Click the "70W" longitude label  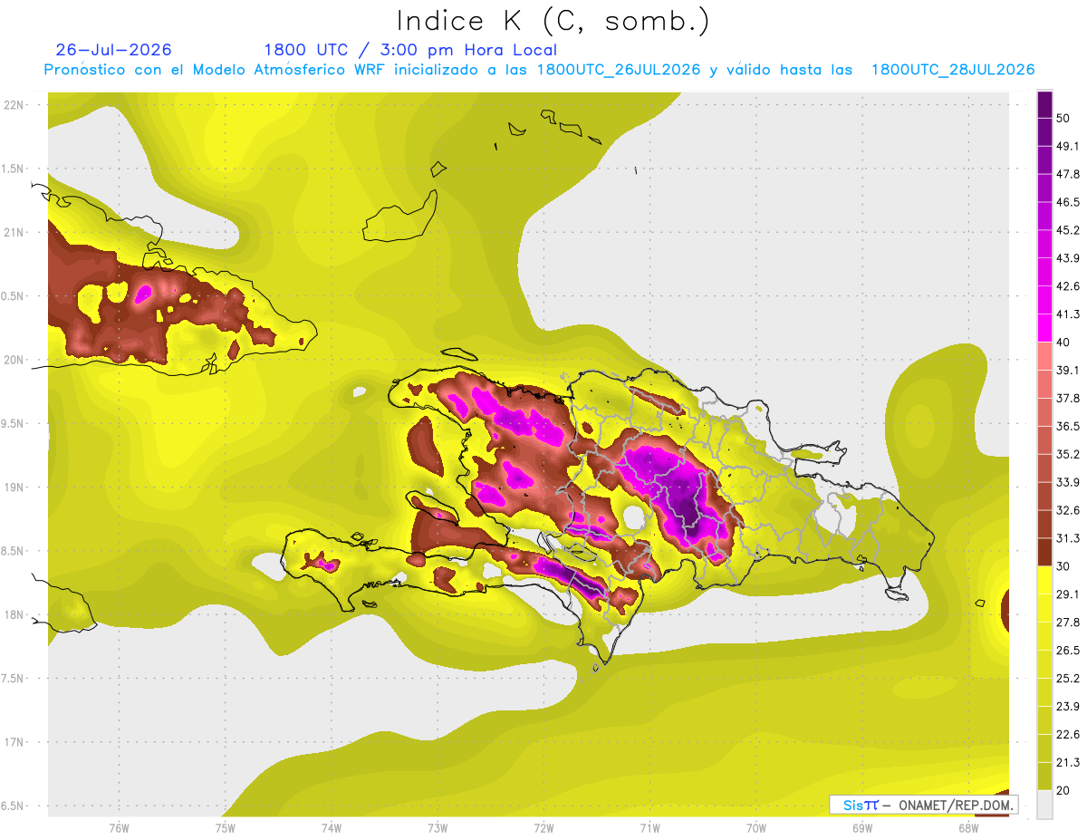[755, 828]
